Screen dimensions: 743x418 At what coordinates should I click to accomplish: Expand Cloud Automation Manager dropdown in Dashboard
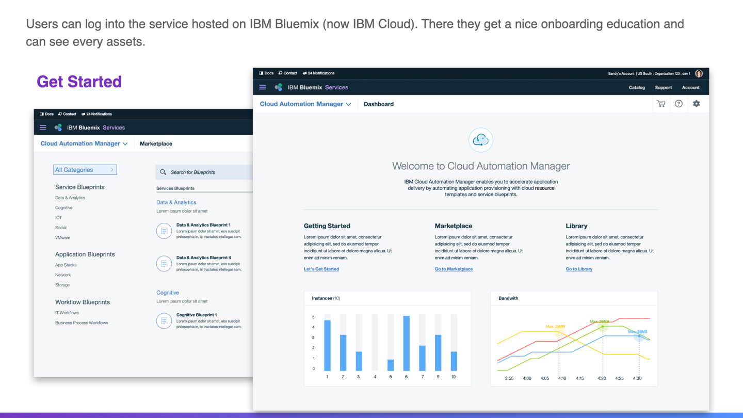[x=305, y=104]
